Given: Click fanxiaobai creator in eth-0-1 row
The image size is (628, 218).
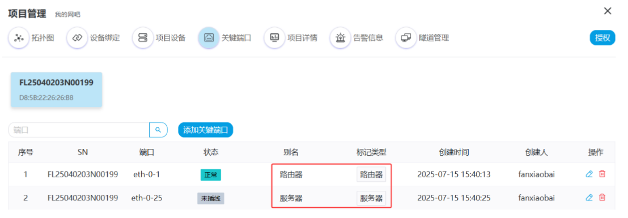Looking at the screenshot, I should click(x=537, y=174).
